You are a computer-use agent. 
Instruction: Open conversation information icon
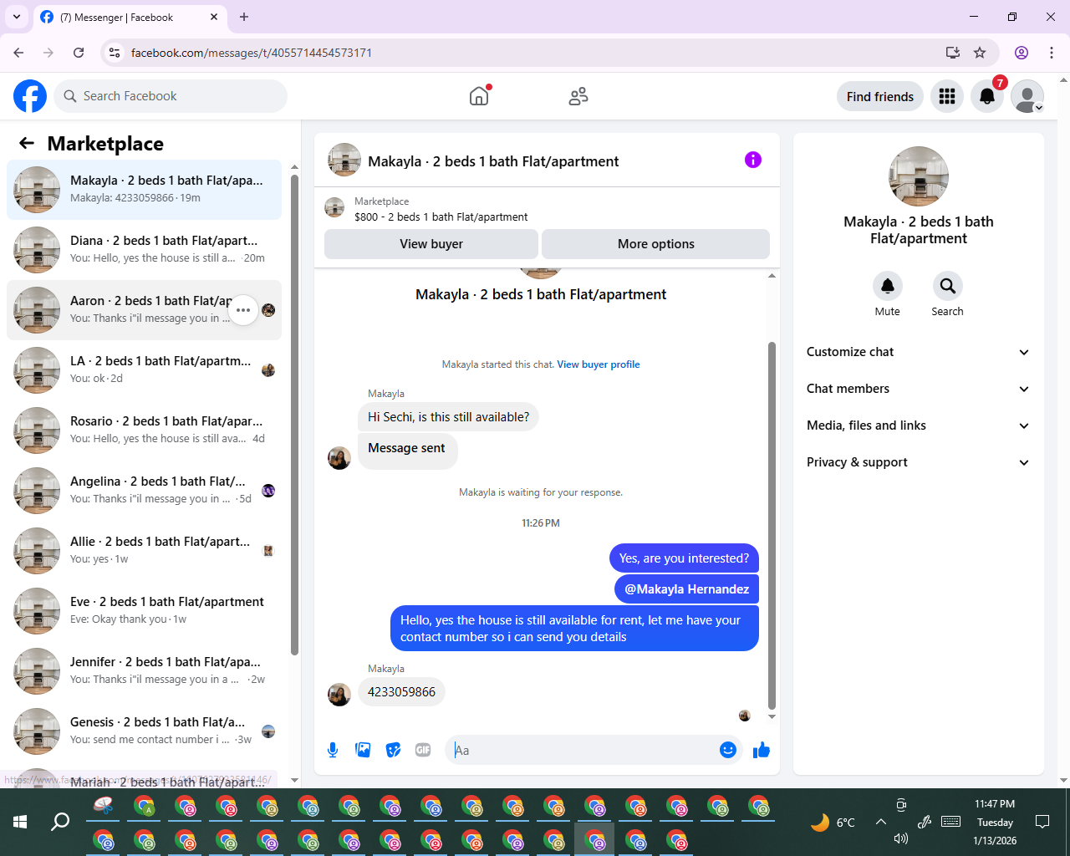pyautogui.click(x=753, y=160)
